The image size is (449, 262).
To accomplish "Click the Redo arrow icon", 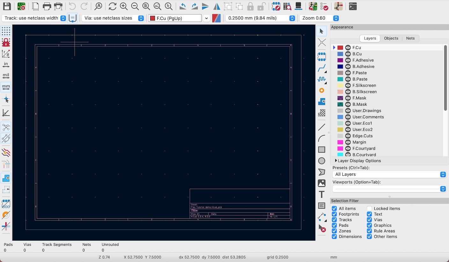I will (x=84, y=6).
